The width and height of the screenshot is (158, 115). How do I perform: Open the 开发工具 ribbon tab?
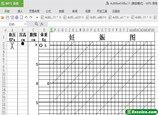(x=102, y=11)
